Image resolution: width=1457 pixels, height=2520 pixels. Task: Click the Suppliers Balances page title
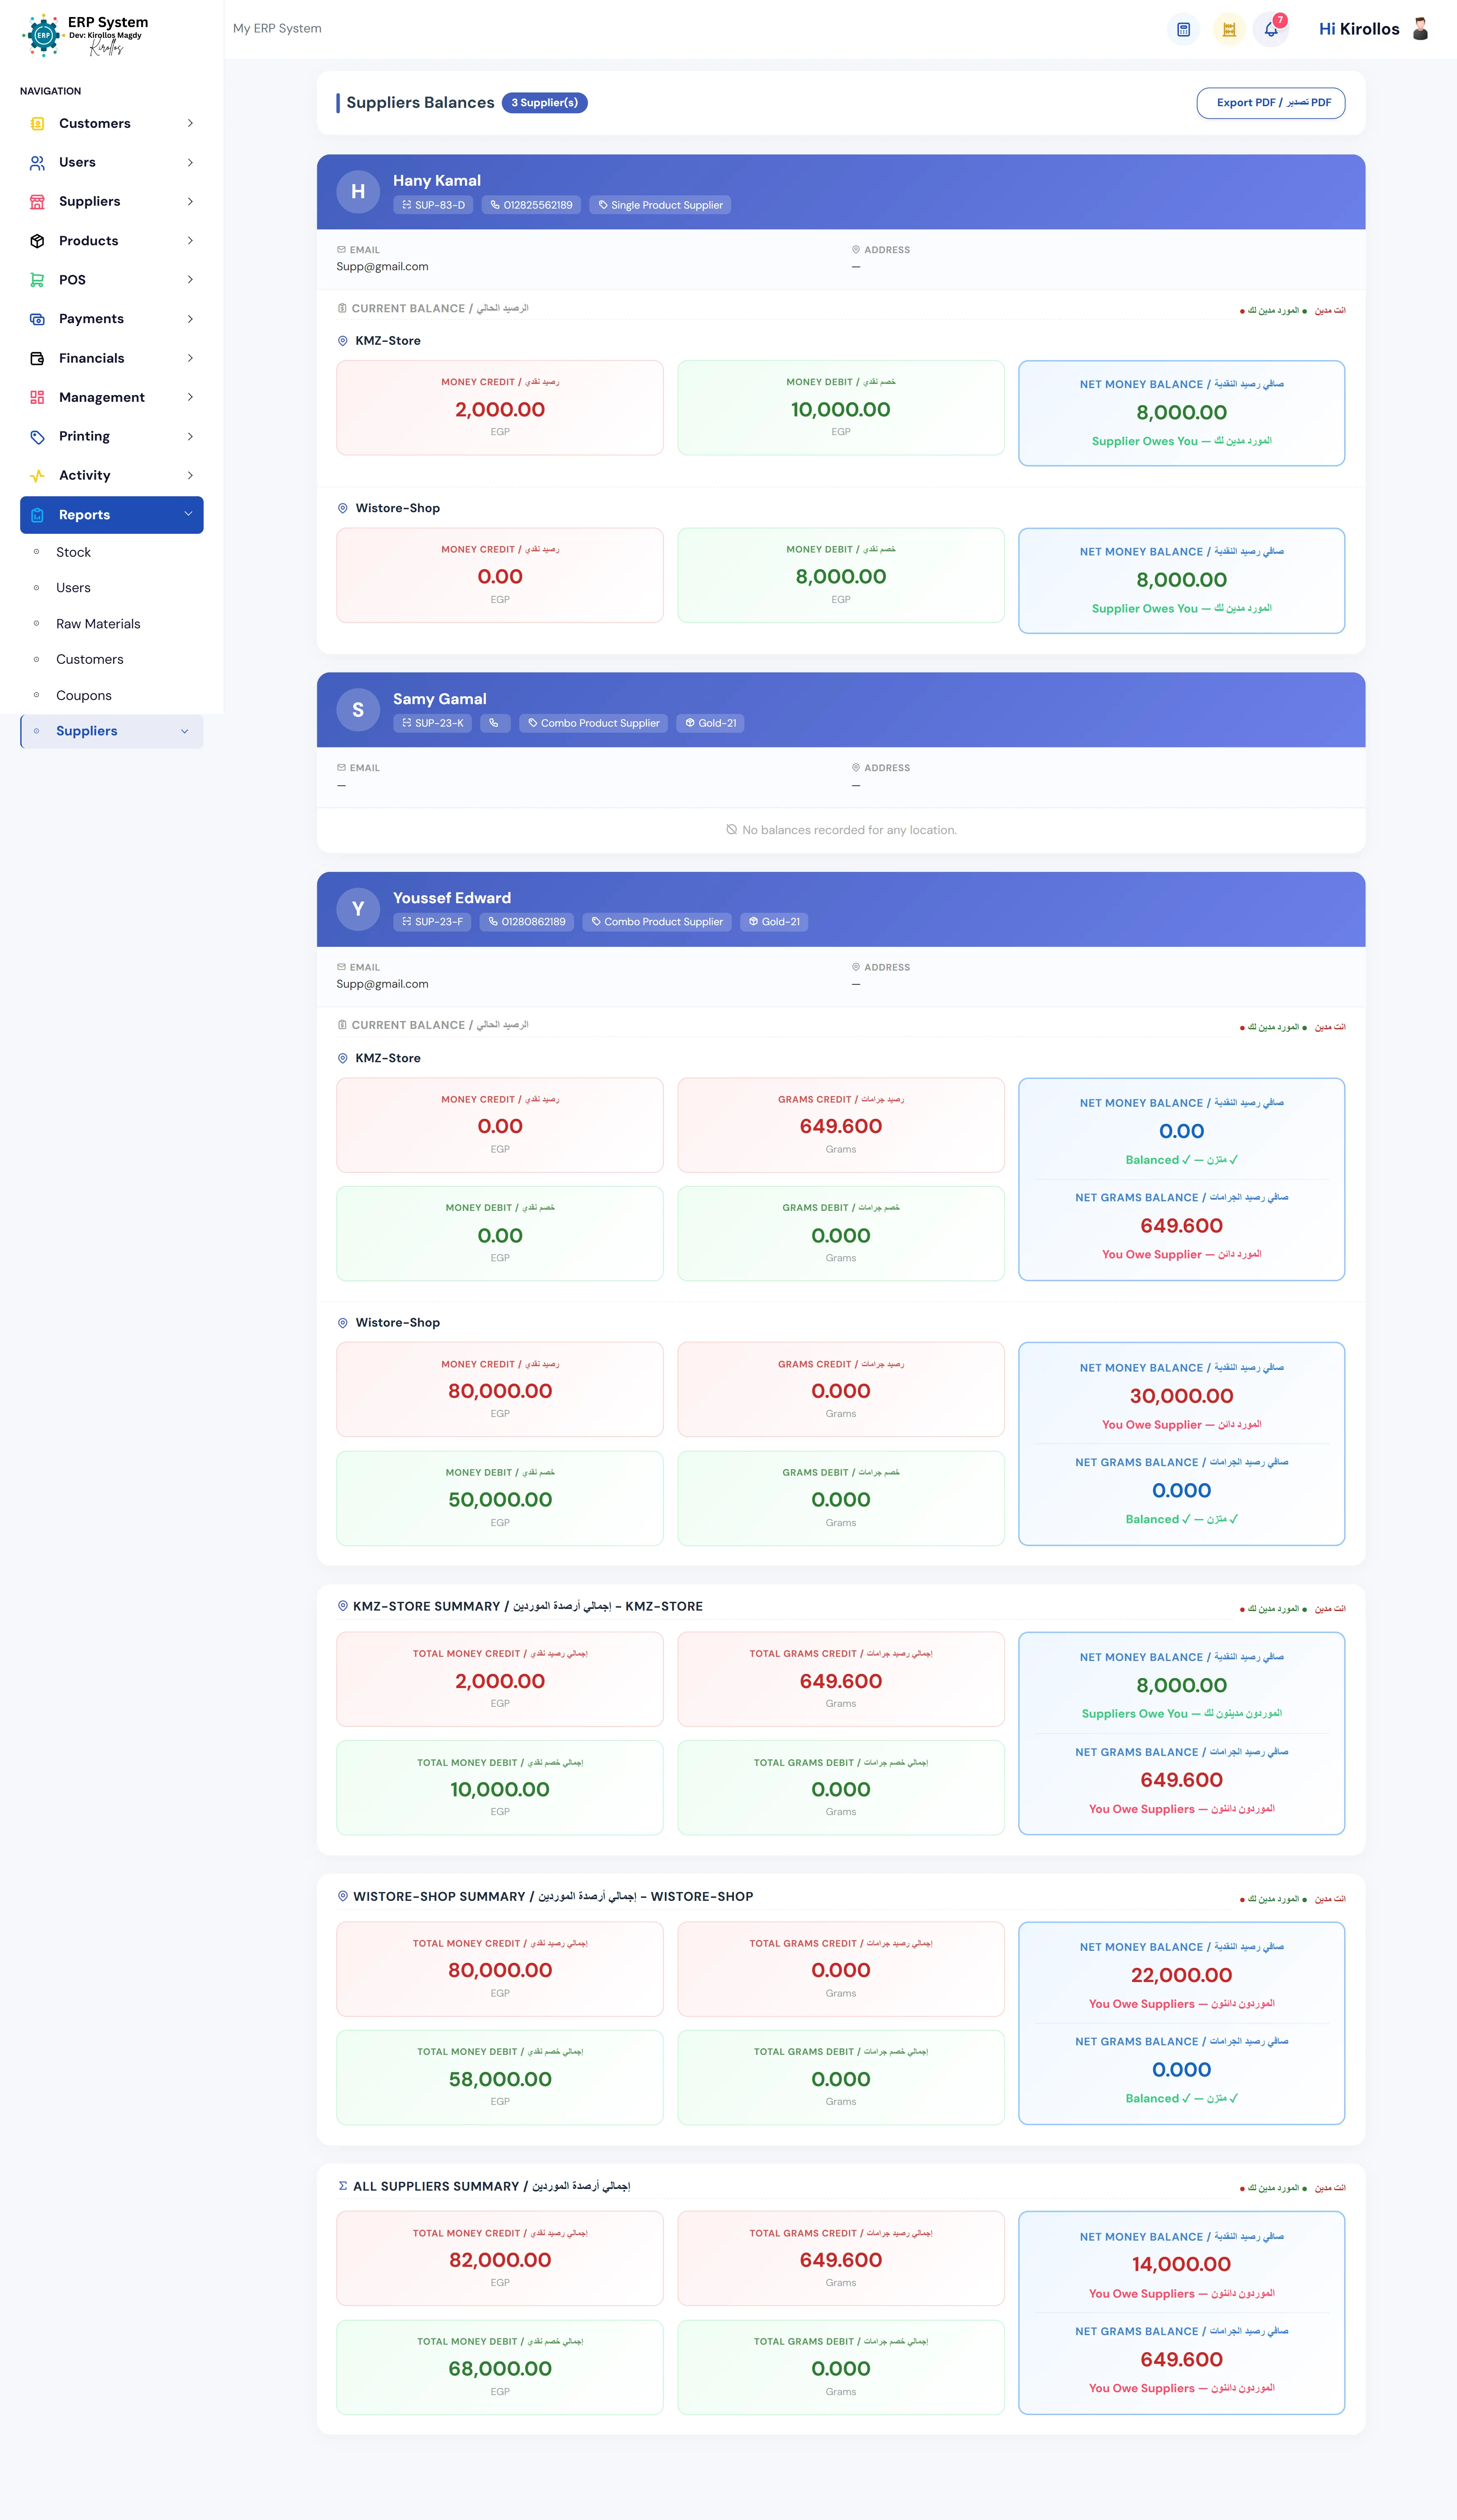coord(420,103)
